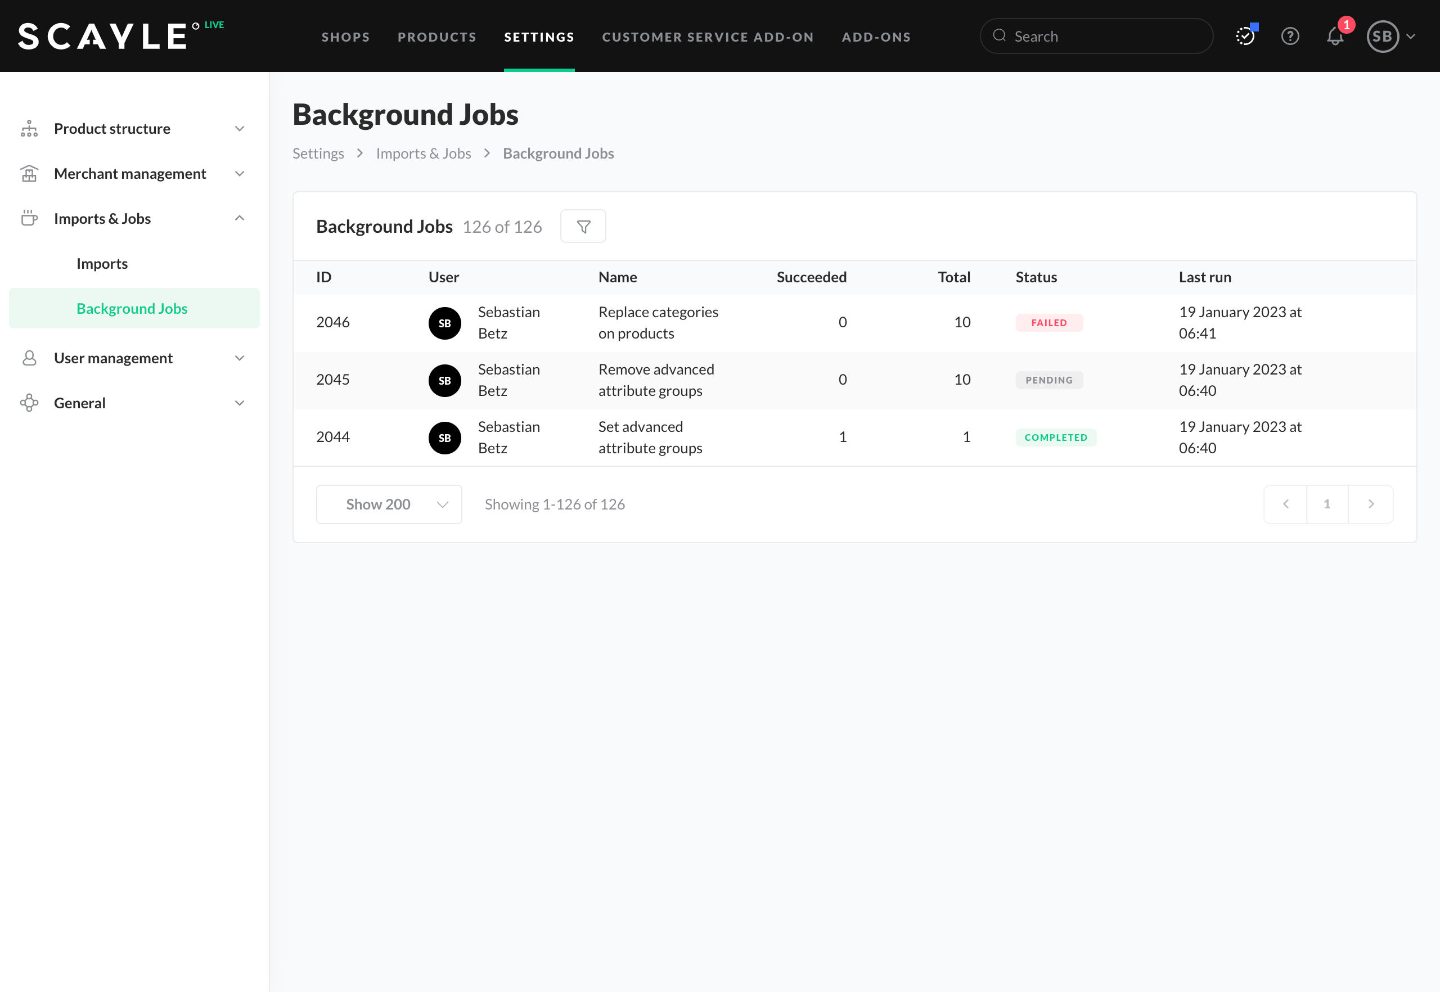
Task: Open the help question mark icon
Action: pyautogui.click(x=1290, y=36)
